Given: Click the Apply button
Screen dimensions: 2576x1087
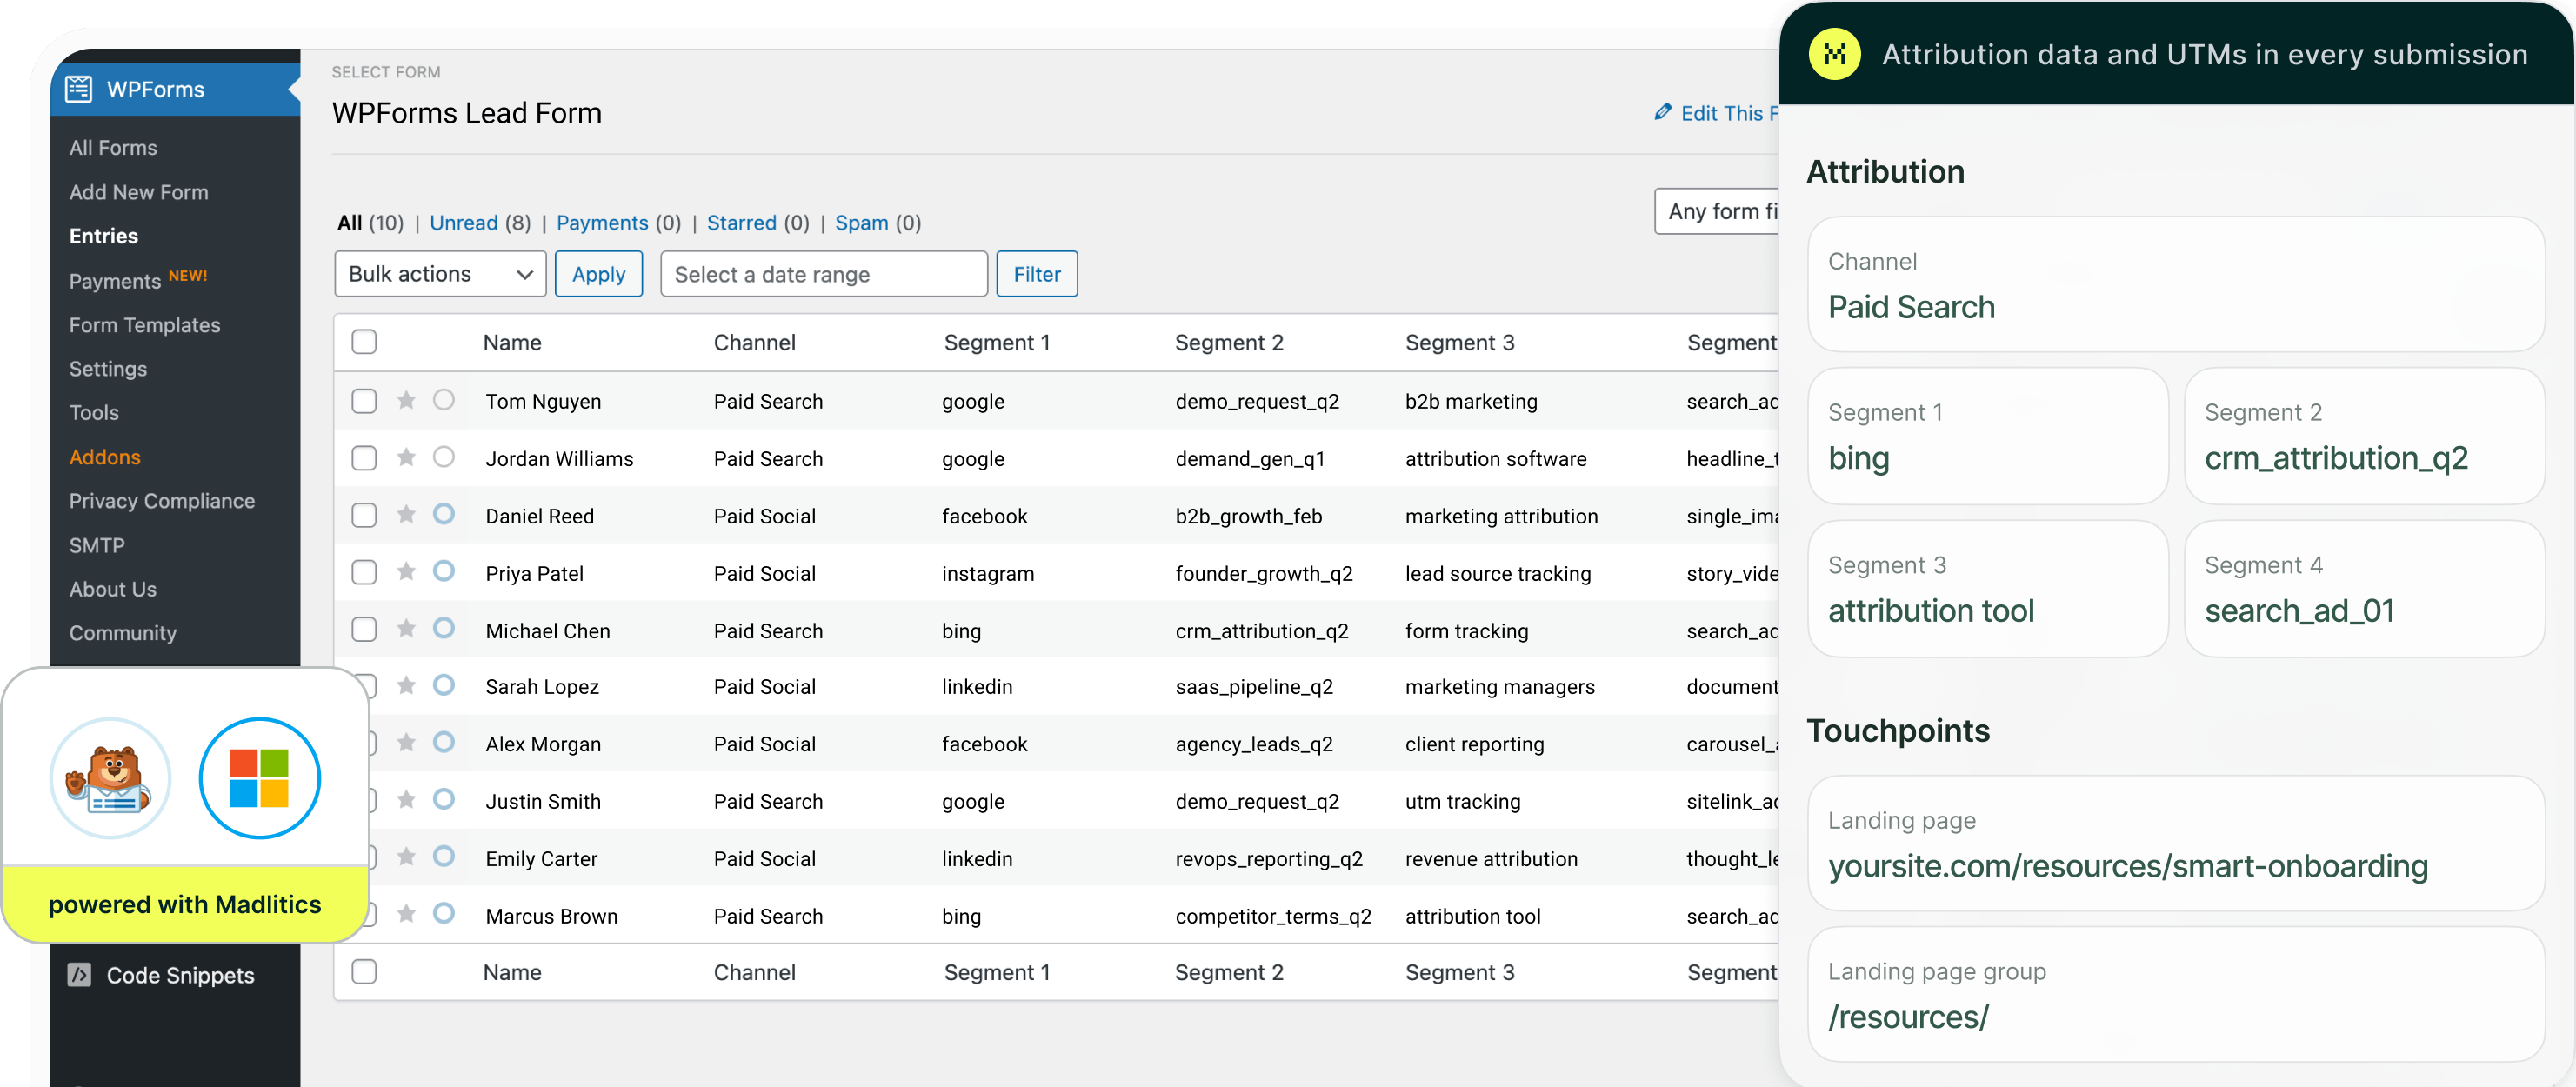Looking at the screenshot, I should click(599, 274).
